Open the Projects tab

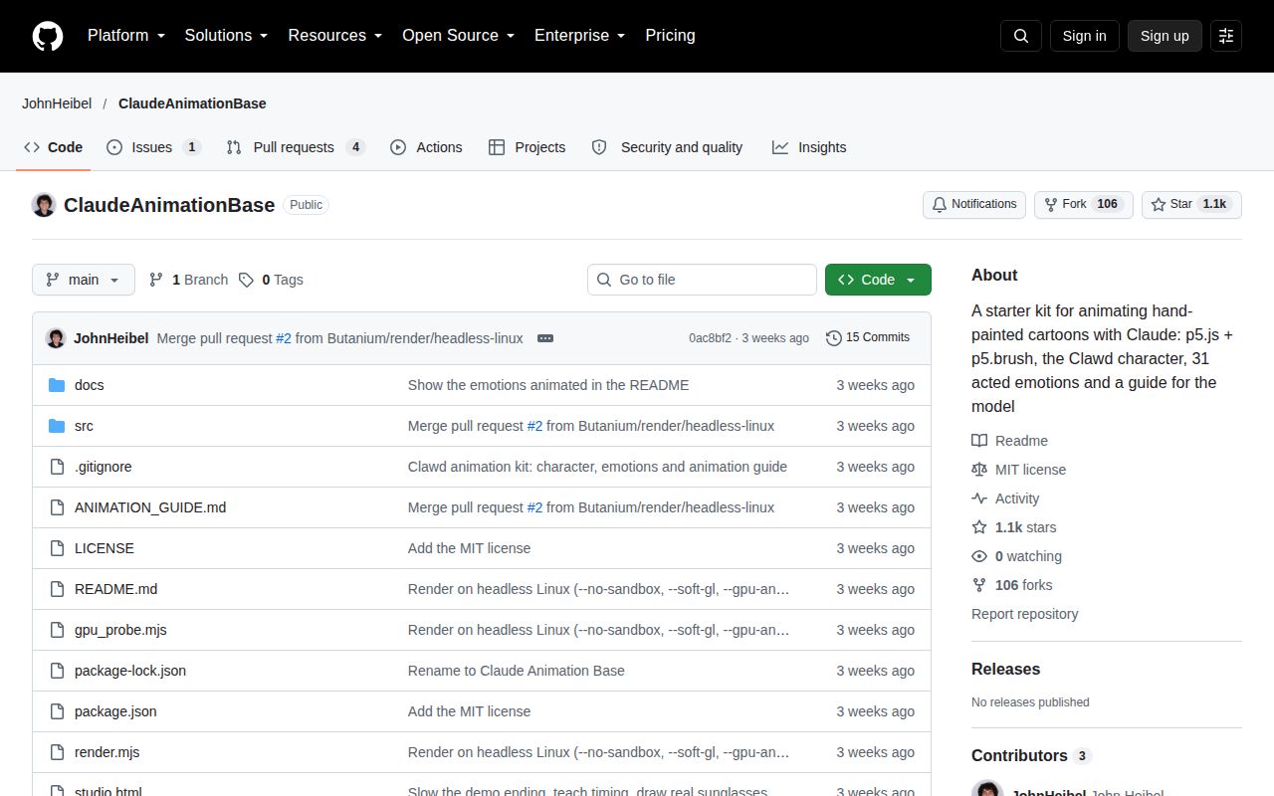527,147
